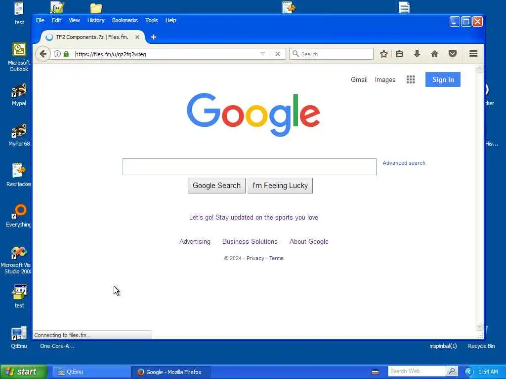The width and height of the screenshot is (506, 379).
Task: Select Google - Mozilla Firefox taskbar button
Action: click(171, 372)
